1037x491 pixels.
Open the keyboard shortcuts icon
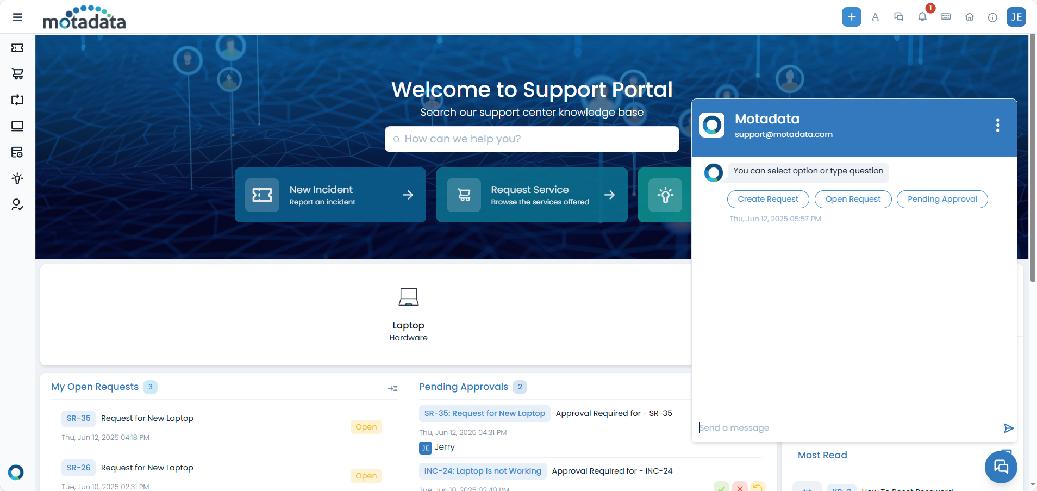point(946,17)
